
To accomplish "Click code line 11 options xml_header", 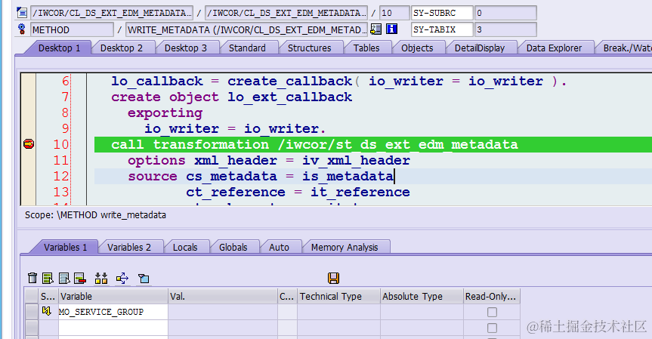I will 269,160.
